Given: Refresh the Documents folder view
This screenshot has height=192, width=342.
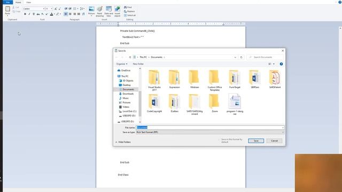Looking at the screenshot, I should coord(241,57).
